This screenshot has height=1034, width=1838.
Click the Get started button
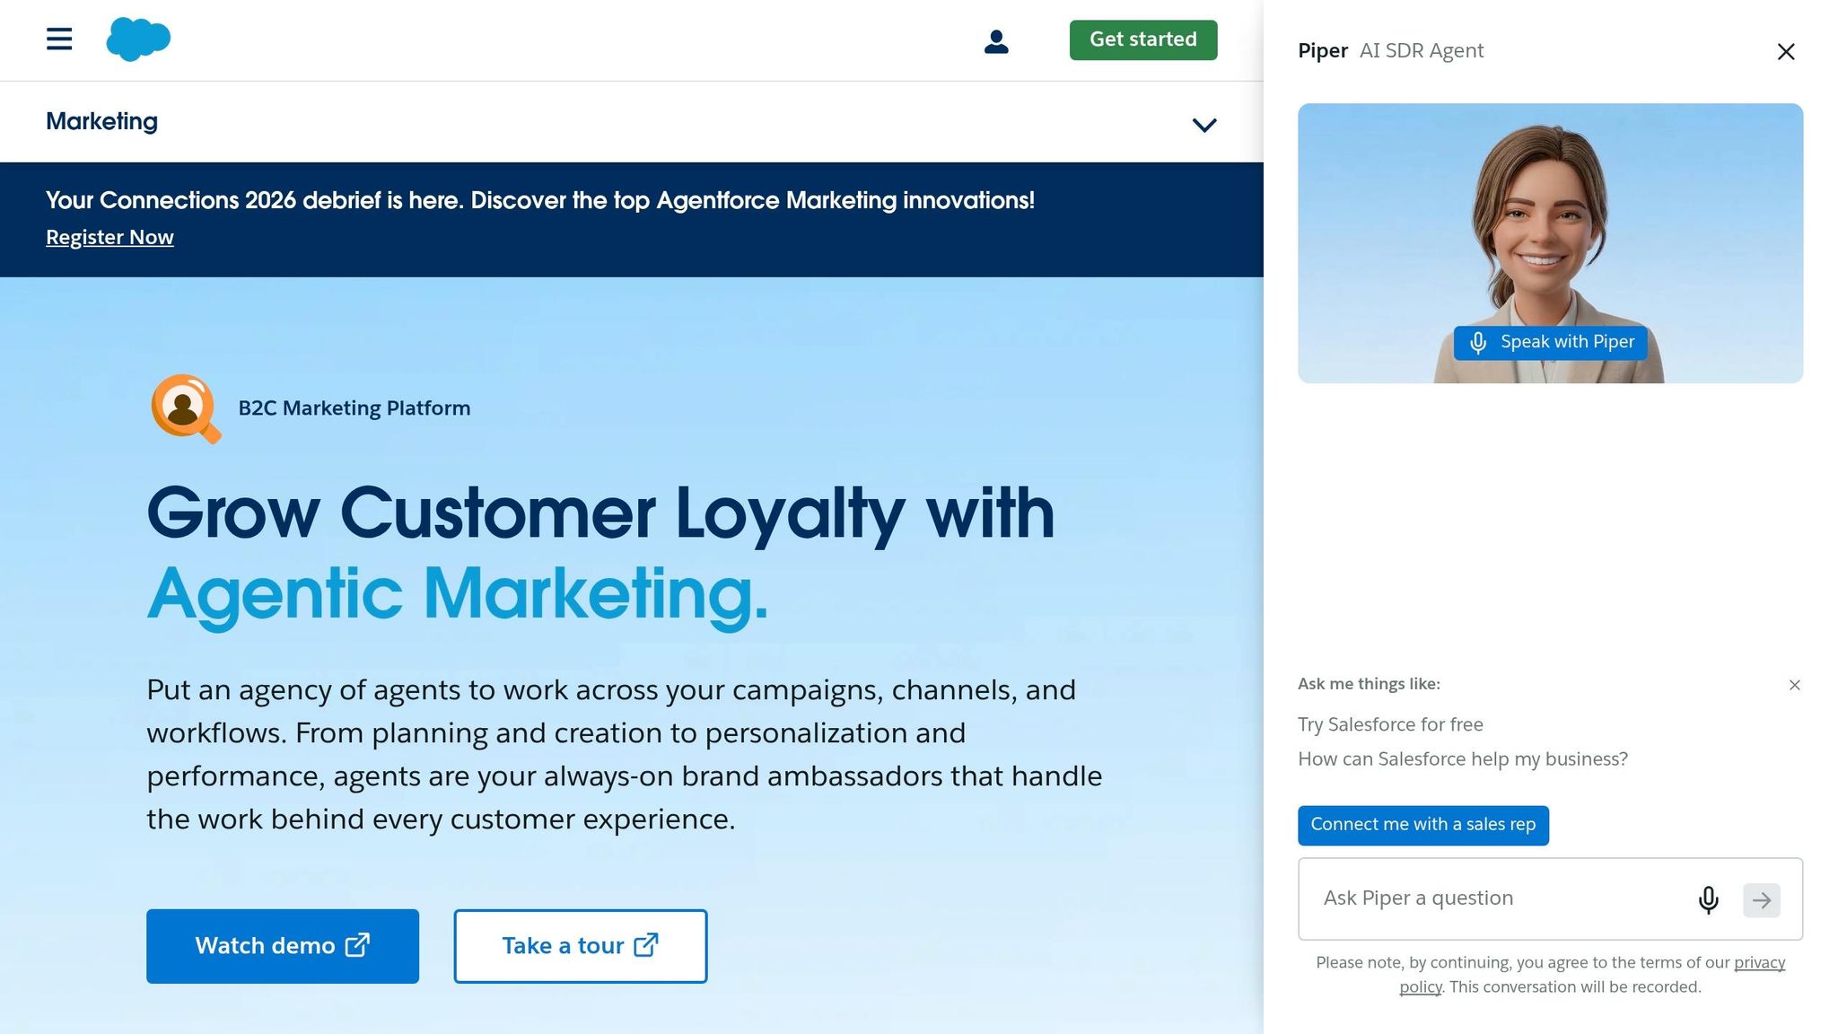[x=1143, y=39]
